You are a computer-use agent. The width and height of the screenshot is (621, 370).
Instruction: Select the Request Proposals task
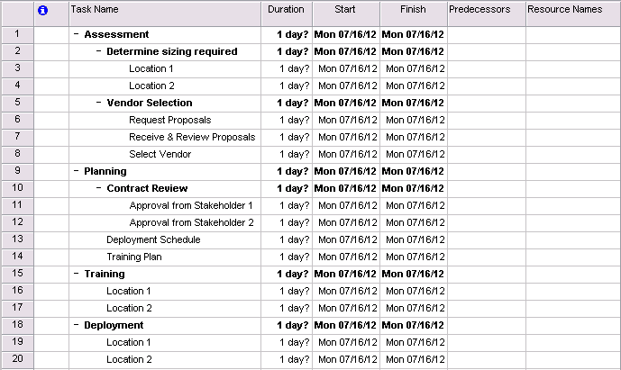(170, 121)
